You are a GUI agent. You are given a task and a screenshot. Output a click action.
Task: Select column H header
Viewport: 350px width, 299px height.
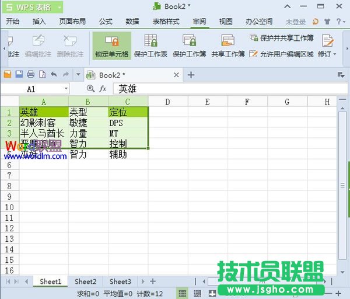pyautogui.click(x=322, y=102)
